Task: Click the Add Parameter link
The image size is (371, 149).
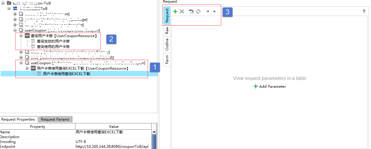Action: [x=272, y=87]
